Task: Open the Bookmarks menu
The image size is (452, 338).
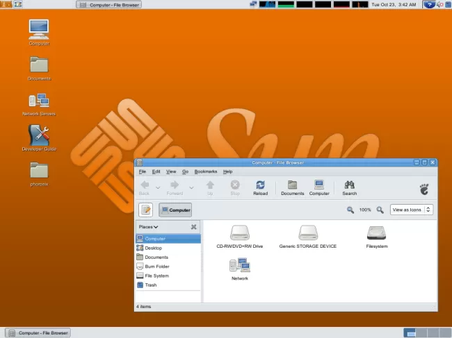Action: (205, 171)
